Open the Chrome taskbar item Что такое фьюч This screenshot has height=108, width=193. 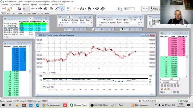[52, 105]
